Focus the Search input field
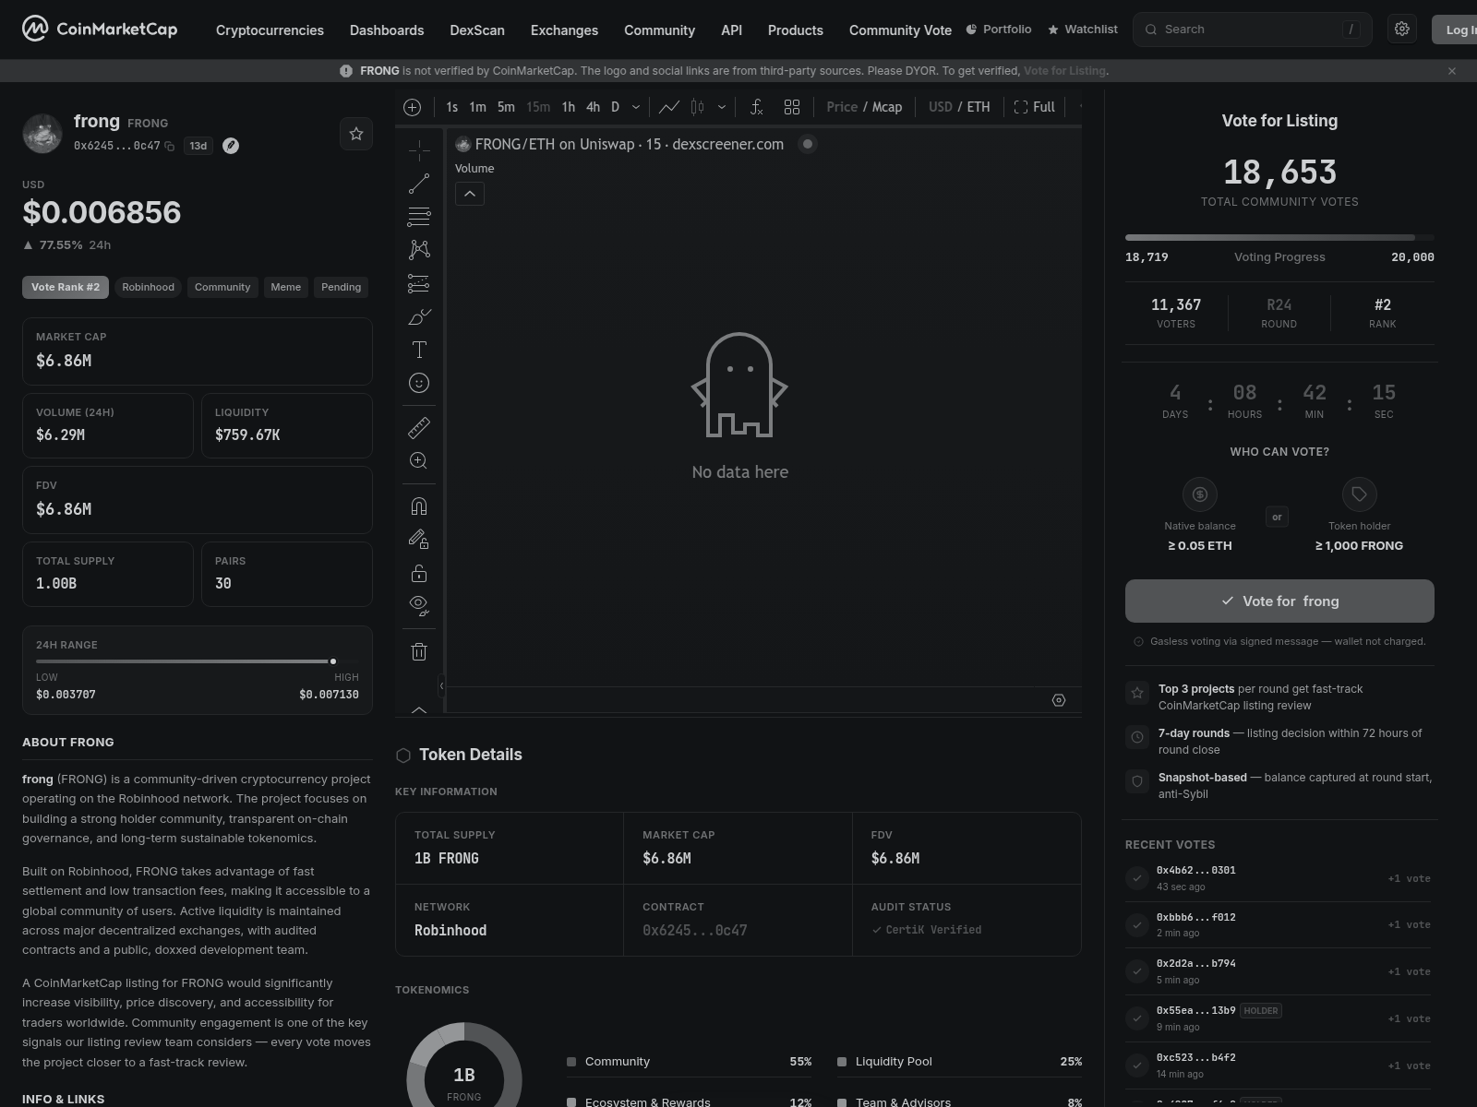The width and height of the screenshot is (1477, 1107). [x=1252, y=30]
